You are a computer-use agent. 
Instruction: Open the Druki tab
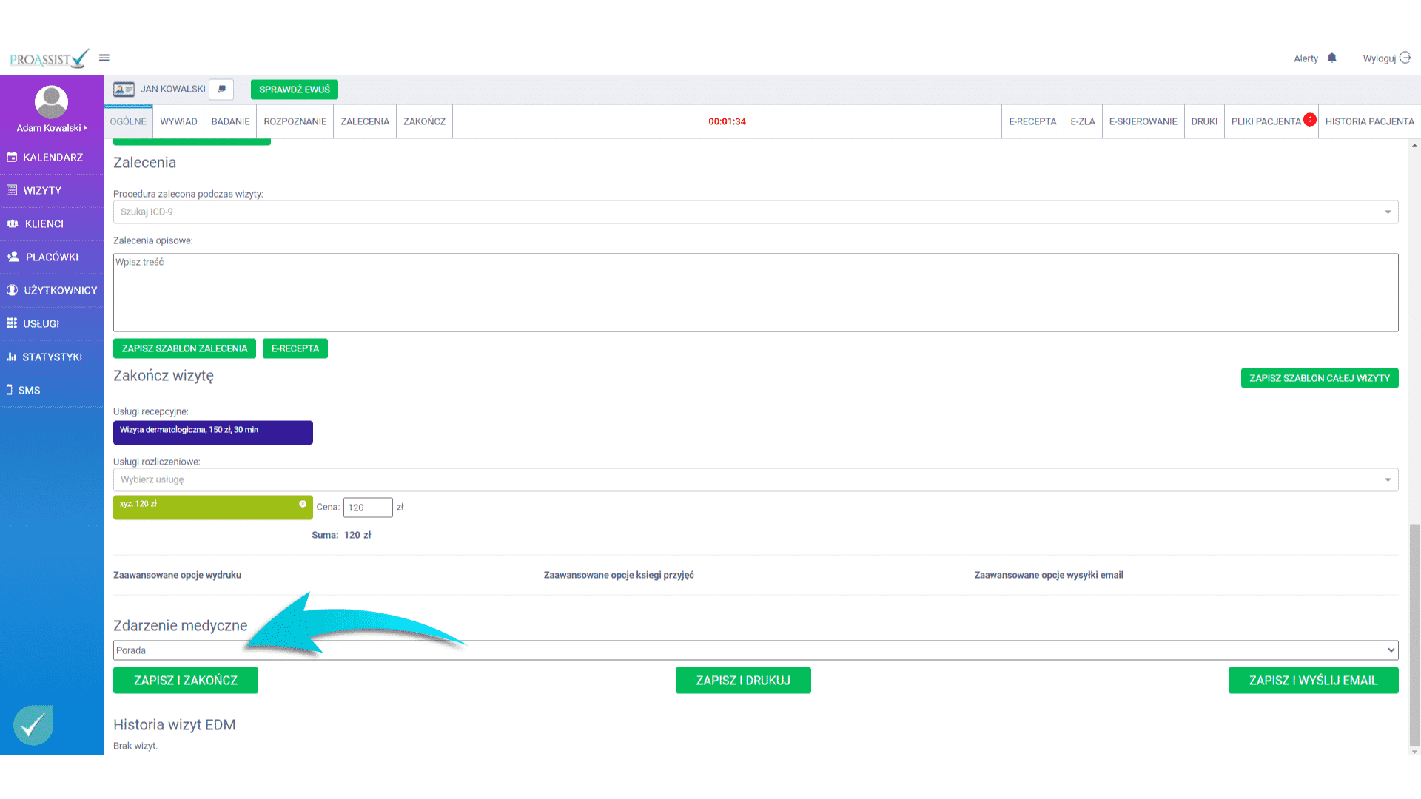pos(1204,121)
